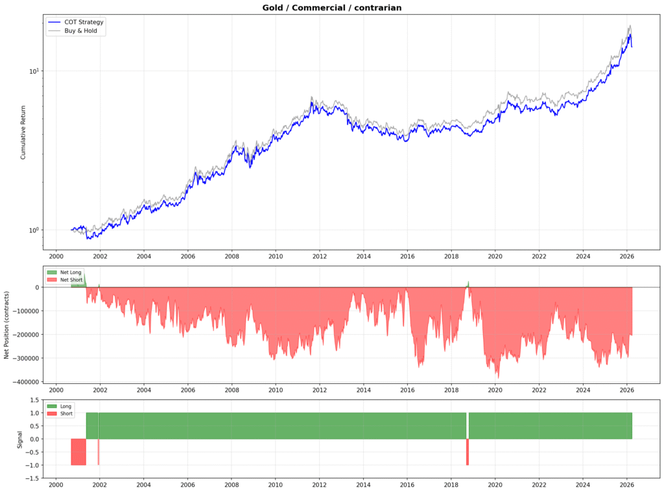Click the green Long legend swatch in Signal panel

click(53, 407)
